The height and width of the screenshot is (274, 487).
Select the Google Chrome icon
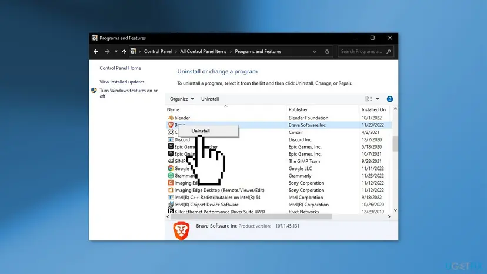click(x=171, y=168)
